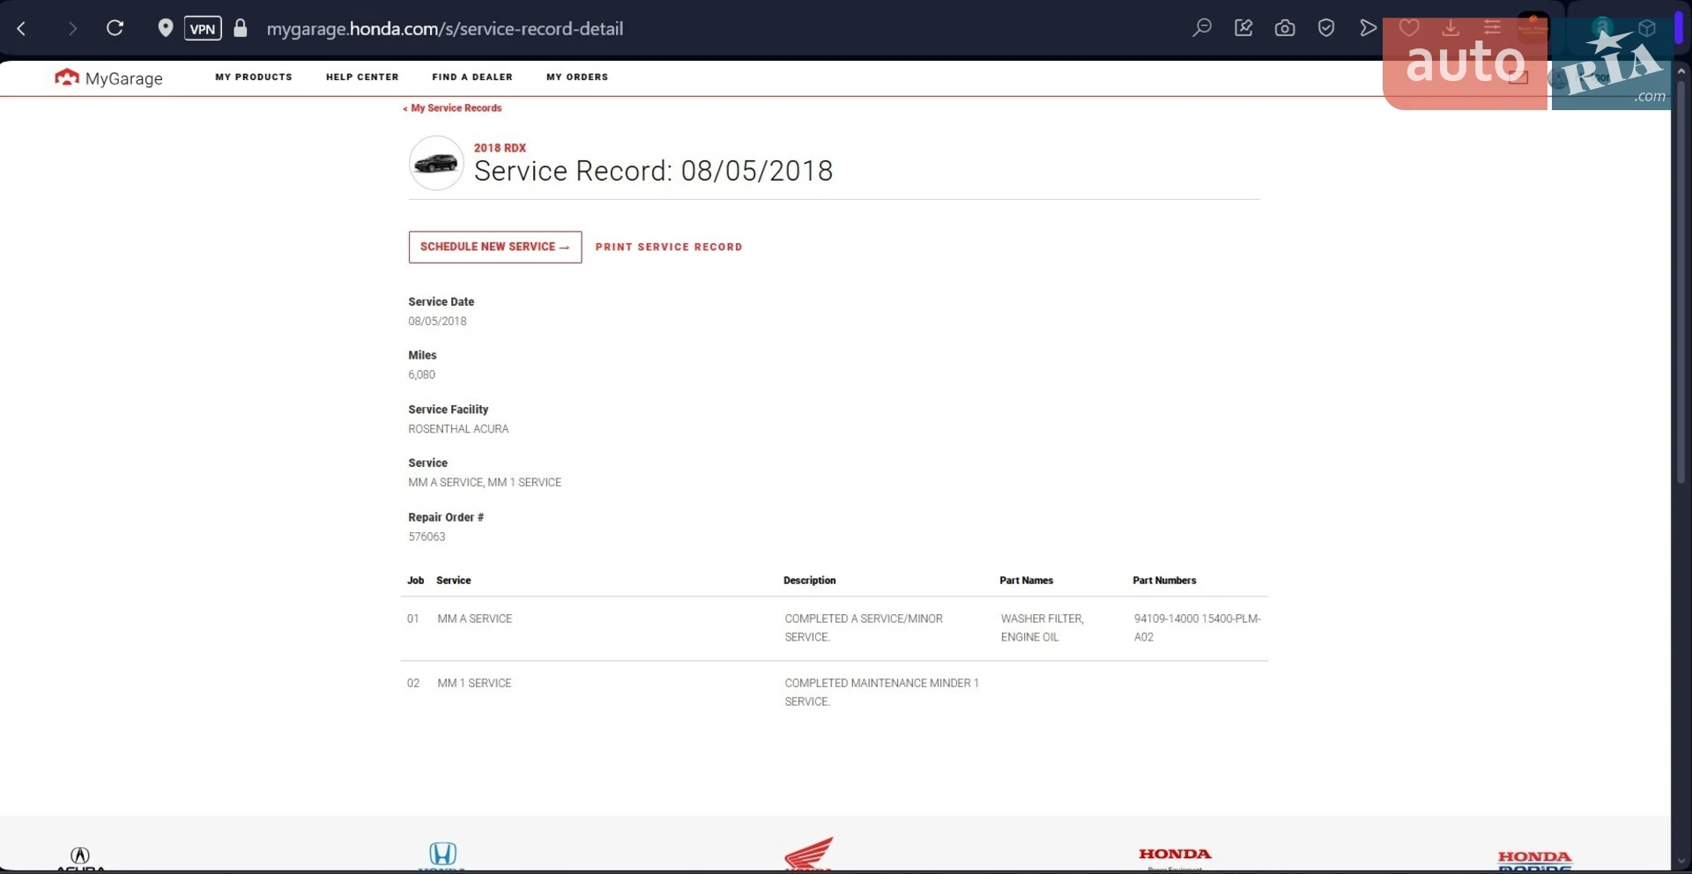Click Schedule New Service button
Image resolution: width=1692 pixels, height=874 pixels.
[x=495, y=247]
